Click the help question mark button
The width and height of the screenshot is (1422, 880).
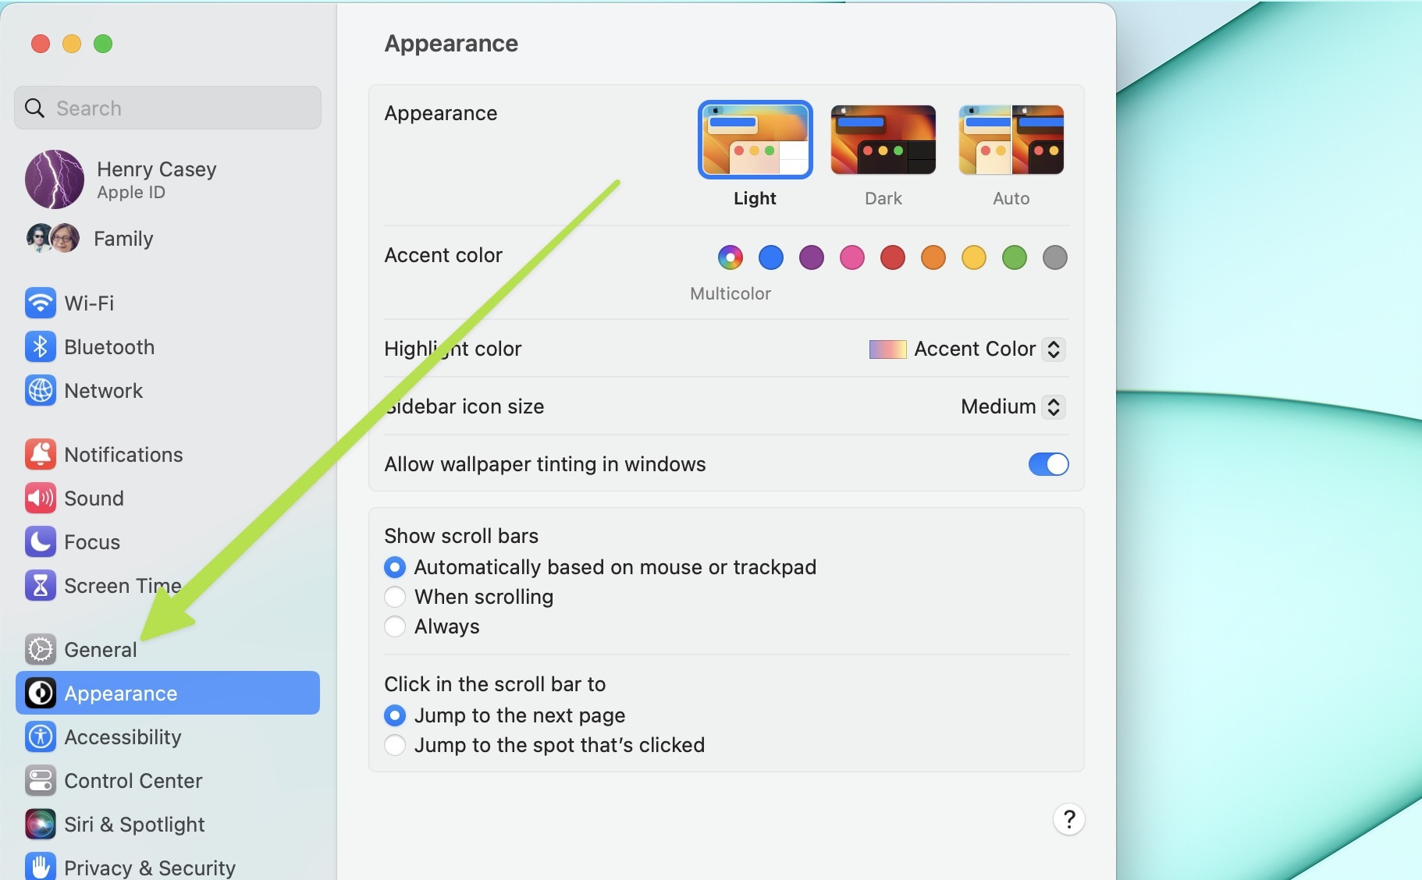[1068, 819]
